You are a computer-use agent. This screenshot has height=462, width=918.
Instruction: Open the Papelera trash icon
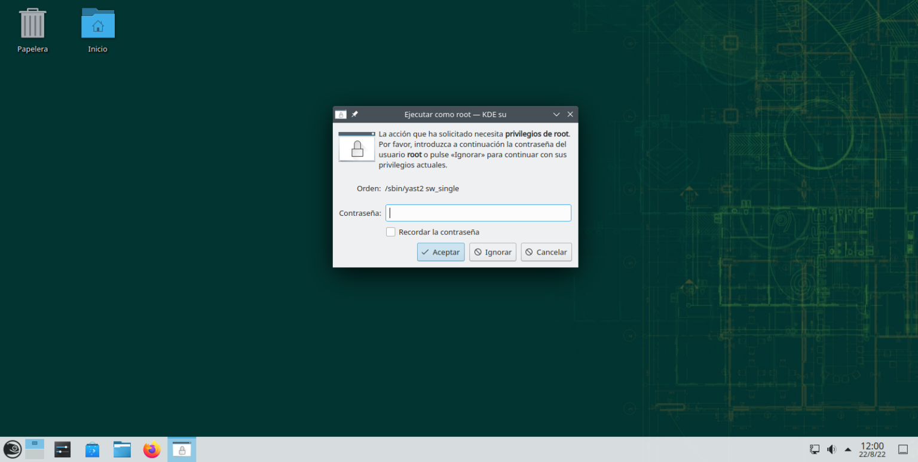pyautogui.click(x=32, y=24)
